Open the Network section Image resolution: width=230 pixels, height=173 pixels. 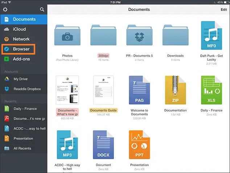[x=24, y=39]
